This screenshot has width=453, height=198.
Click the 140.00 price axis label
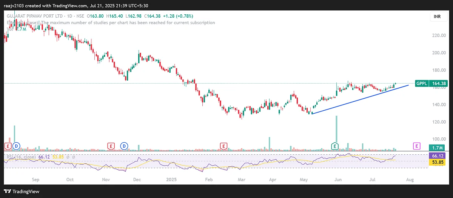click(438, 105)
